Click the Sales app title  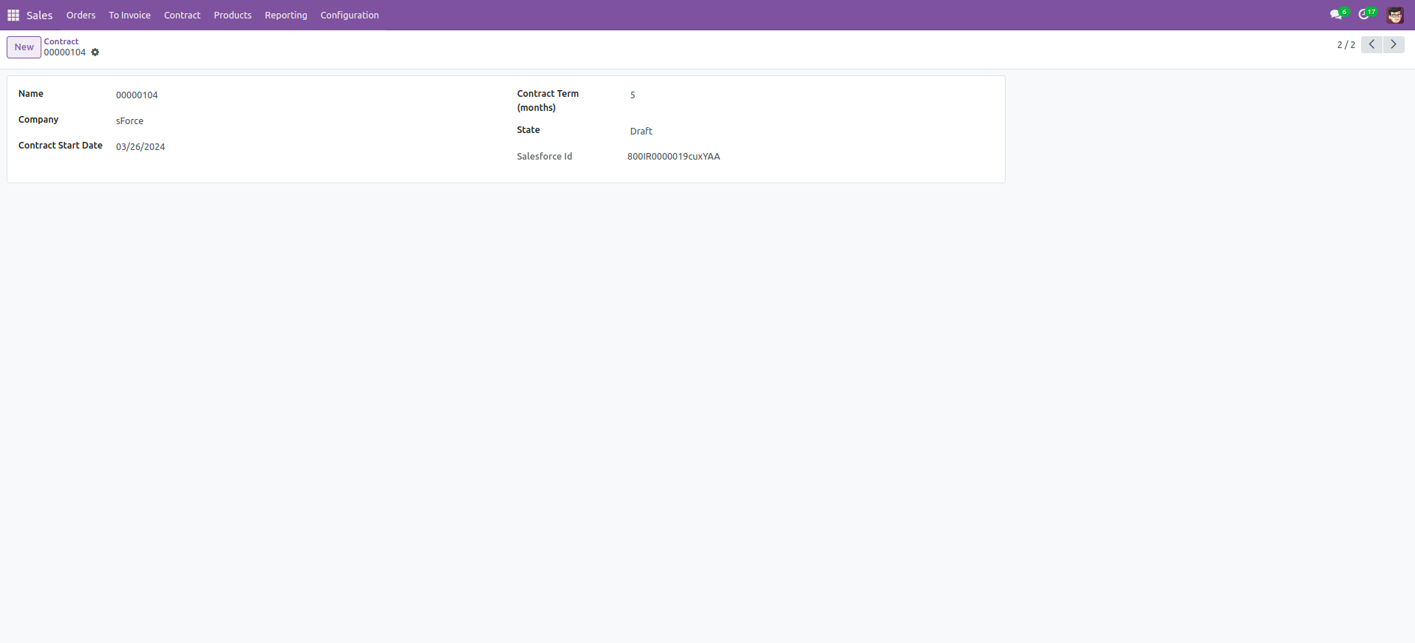[x=40, y=15]
